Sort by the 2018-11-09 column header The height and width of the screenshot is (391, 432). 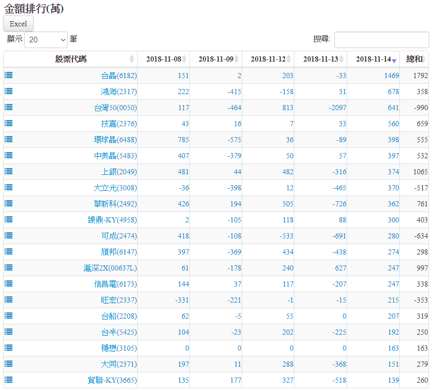tap(216, 59)
